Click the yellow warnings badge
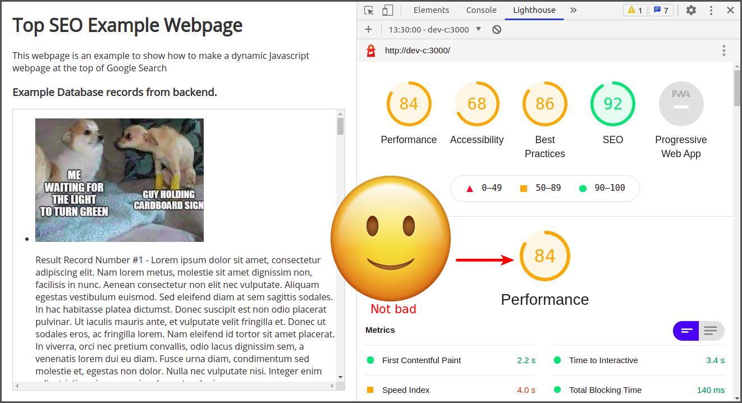Screen dimensions: 742x403 point(634,10)
